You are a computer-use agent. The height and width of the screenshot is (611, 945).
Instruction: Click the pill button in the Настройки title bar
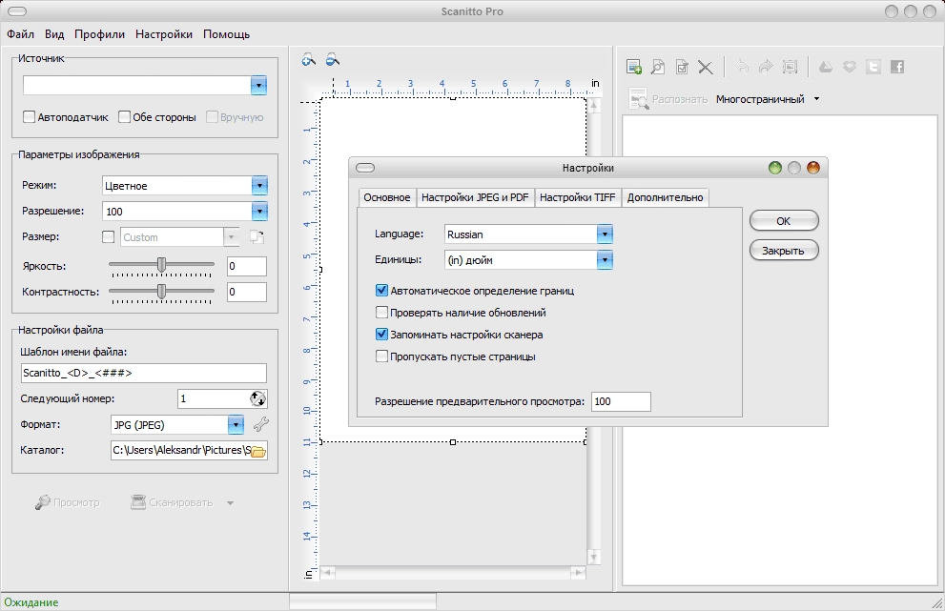coord(365,168)
